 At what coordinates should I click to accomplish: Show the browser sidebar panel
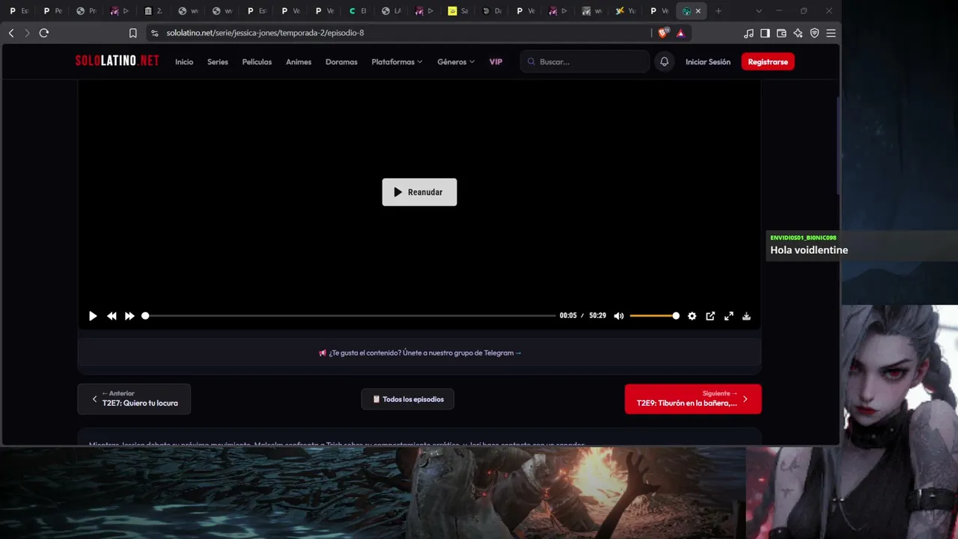coord(765,33)
